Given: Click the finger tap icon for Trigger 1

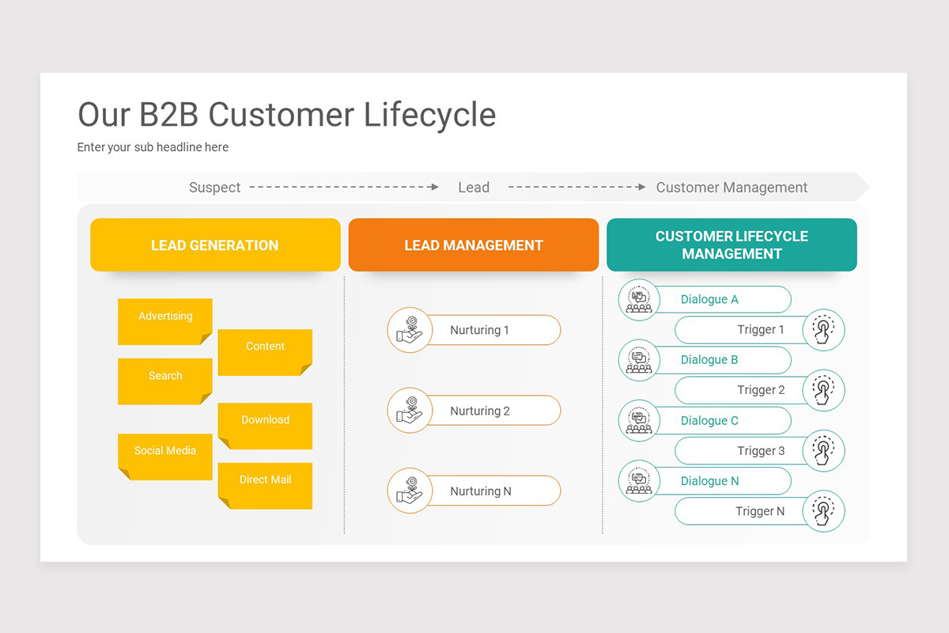Looking at the screenshot, I should (x=823, y=330).
